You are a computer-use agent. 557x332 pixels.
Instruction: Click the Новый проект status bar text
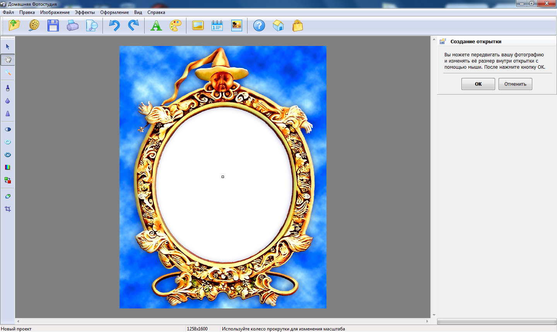[16, 329]
